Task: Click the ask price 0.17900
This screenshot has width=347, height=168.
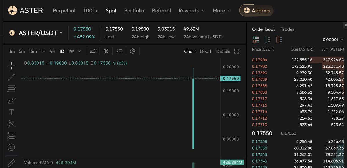Action: point(259,66)
